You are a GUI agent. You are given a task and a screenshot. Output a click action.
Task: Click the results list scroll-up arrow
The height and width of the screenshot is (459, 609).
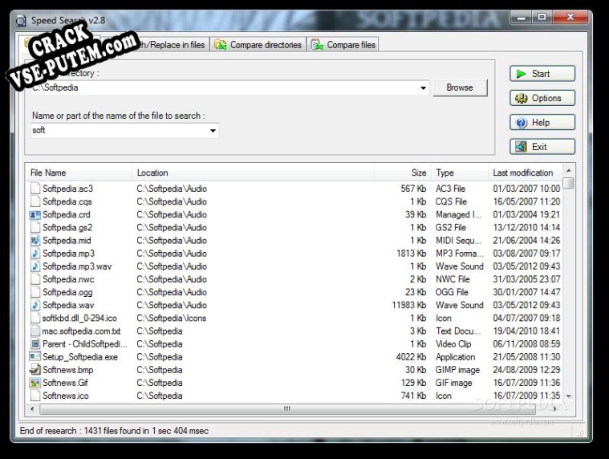pyautogui.click(x=569, y=170)
